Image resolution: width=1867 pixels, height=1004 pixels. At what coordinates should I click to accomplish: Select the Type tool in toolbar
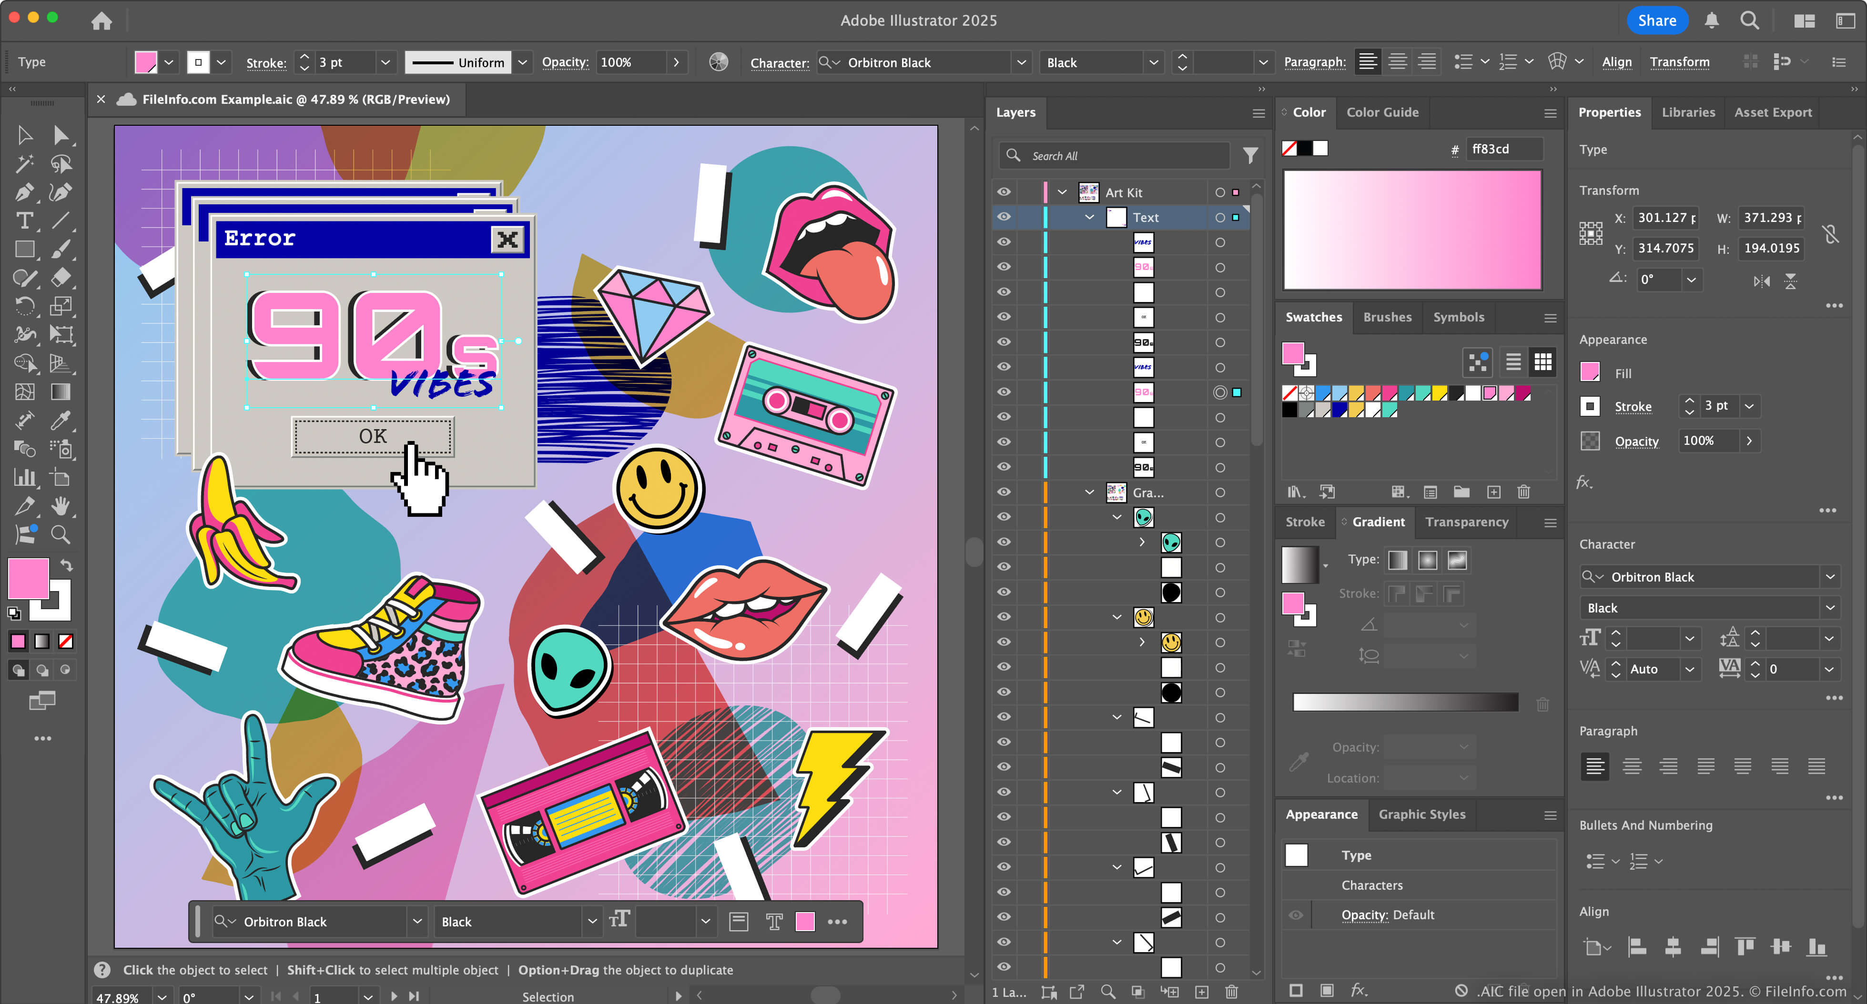click(x=24, y=221)
